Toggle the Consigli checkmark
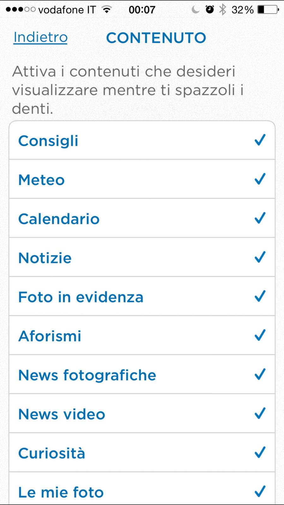This screenshot has width=284, height=505. (x=260, y=140)
